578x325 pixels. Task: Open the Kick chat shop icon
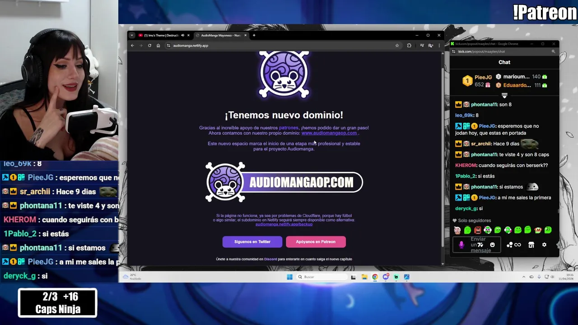531,245
